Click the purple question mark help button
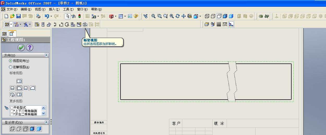Viewport: 326px width, 135px height. click(29, 48)
